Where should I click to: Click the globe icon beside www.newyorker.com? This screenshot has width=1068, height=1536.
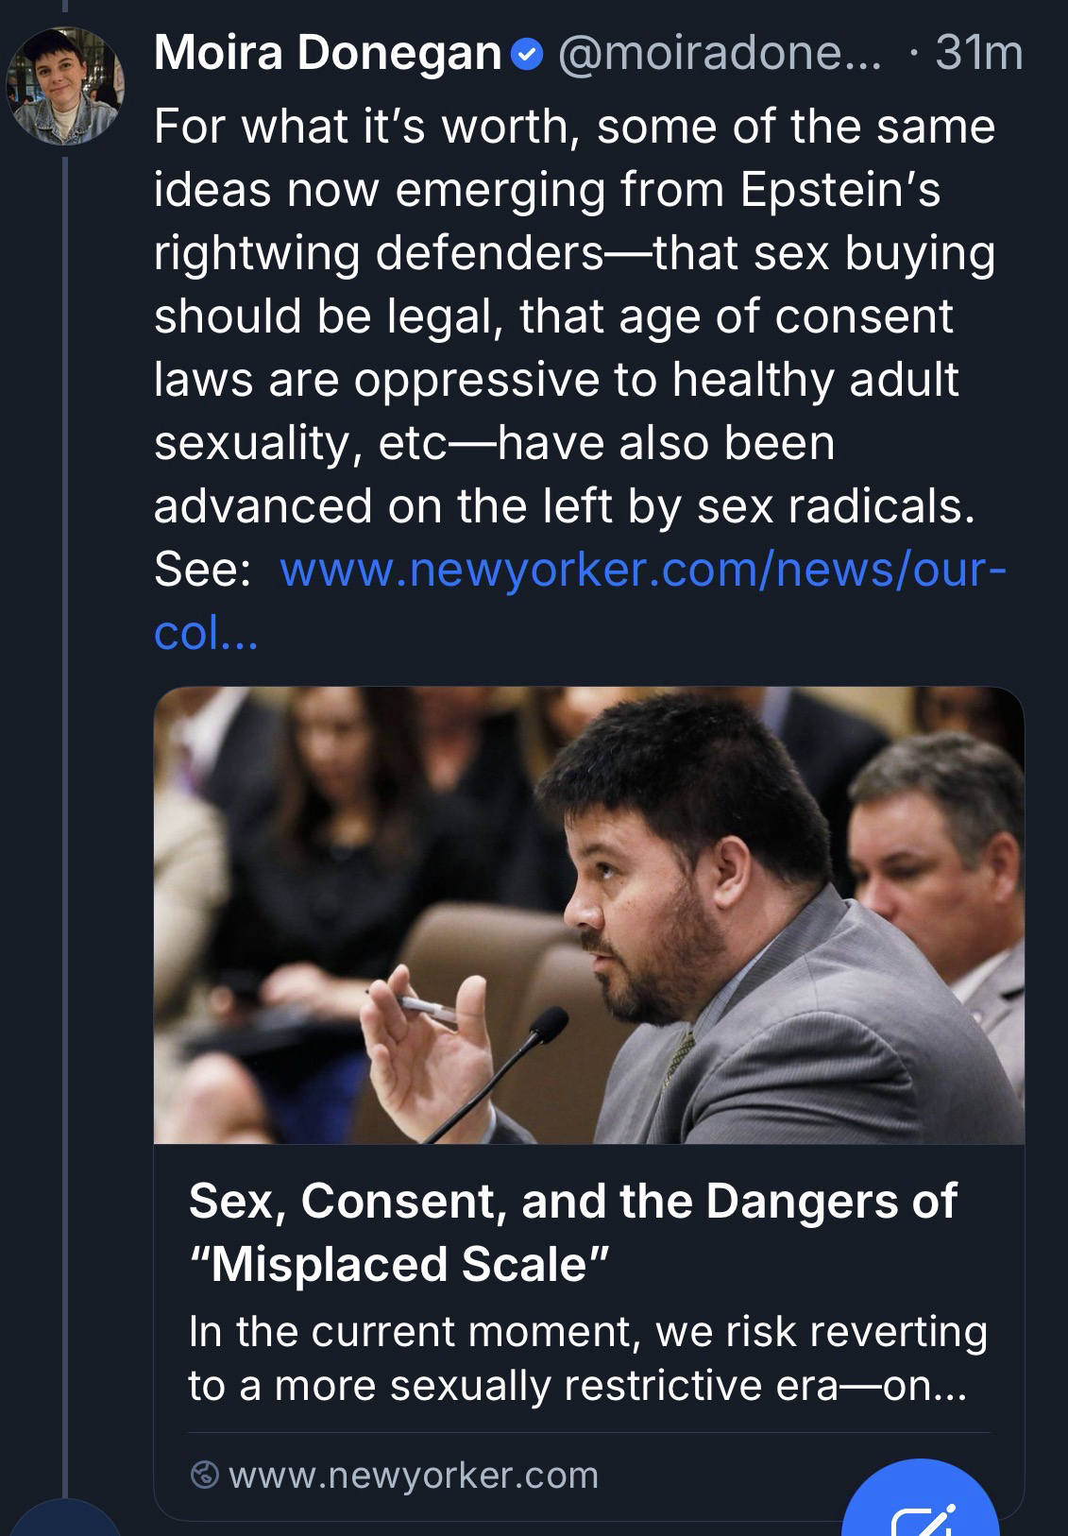204,1475
